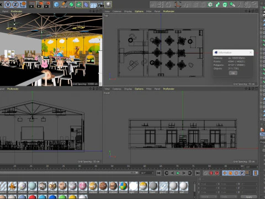Image resolution: width=265 pixels, height=199 pixels.
Task: Toggle the world coordinate system icon
Action: pyautogui.click(x=23, y=4)
